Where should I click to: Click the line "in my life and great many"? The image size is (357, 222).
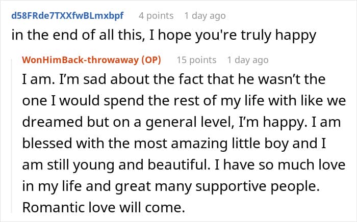pos(171,186)
